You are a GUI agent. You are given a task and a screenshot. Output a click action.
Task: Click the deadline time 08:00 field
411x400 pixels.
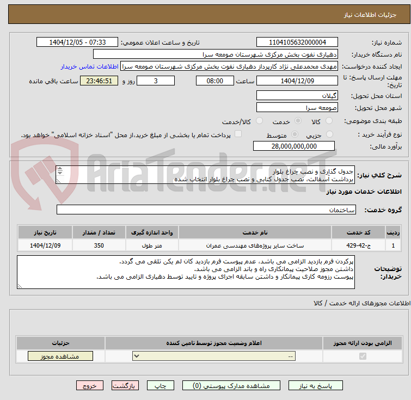(x=215, y=81)
